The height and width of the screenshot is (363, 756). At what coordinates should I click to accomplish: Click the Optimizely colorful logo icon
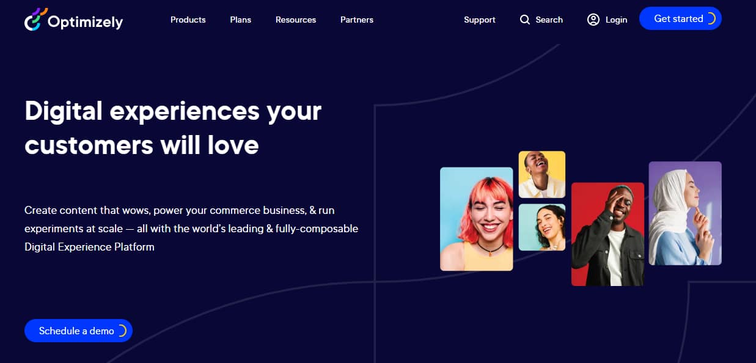(x=34, y=20)
